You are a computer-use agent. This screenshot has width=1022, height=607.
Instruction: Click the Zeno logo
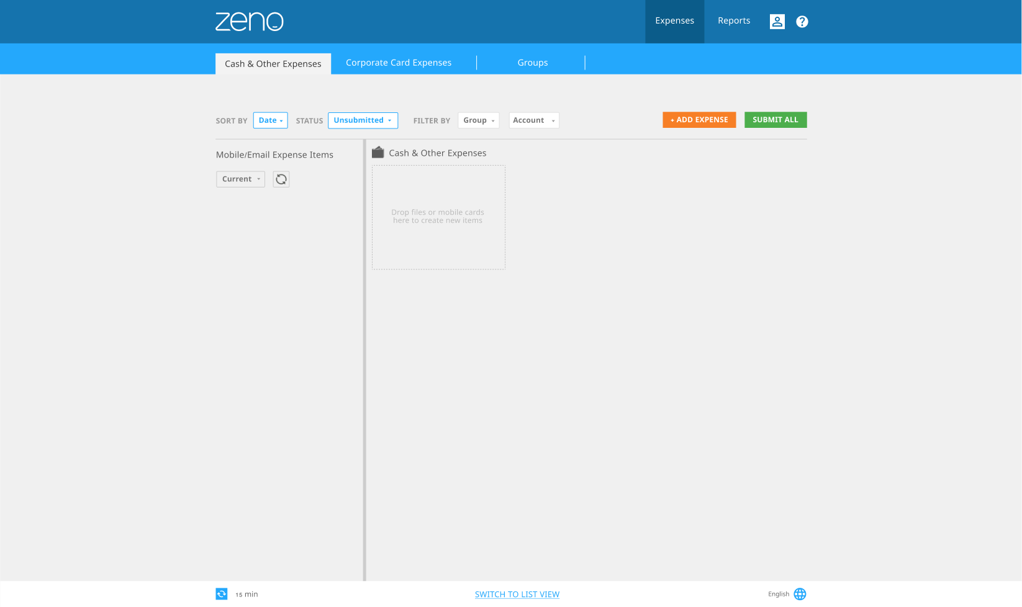[249, 22]
